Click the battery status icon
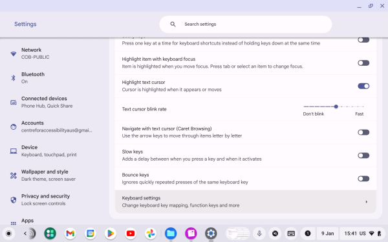 click(380, 234)
